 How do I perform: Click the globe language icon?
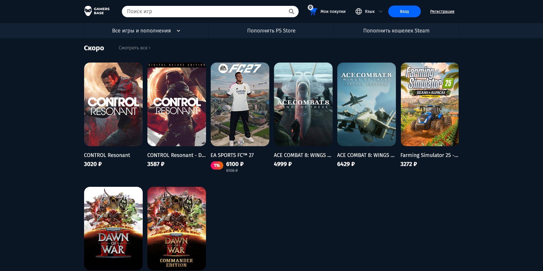(x=359, y=11)
